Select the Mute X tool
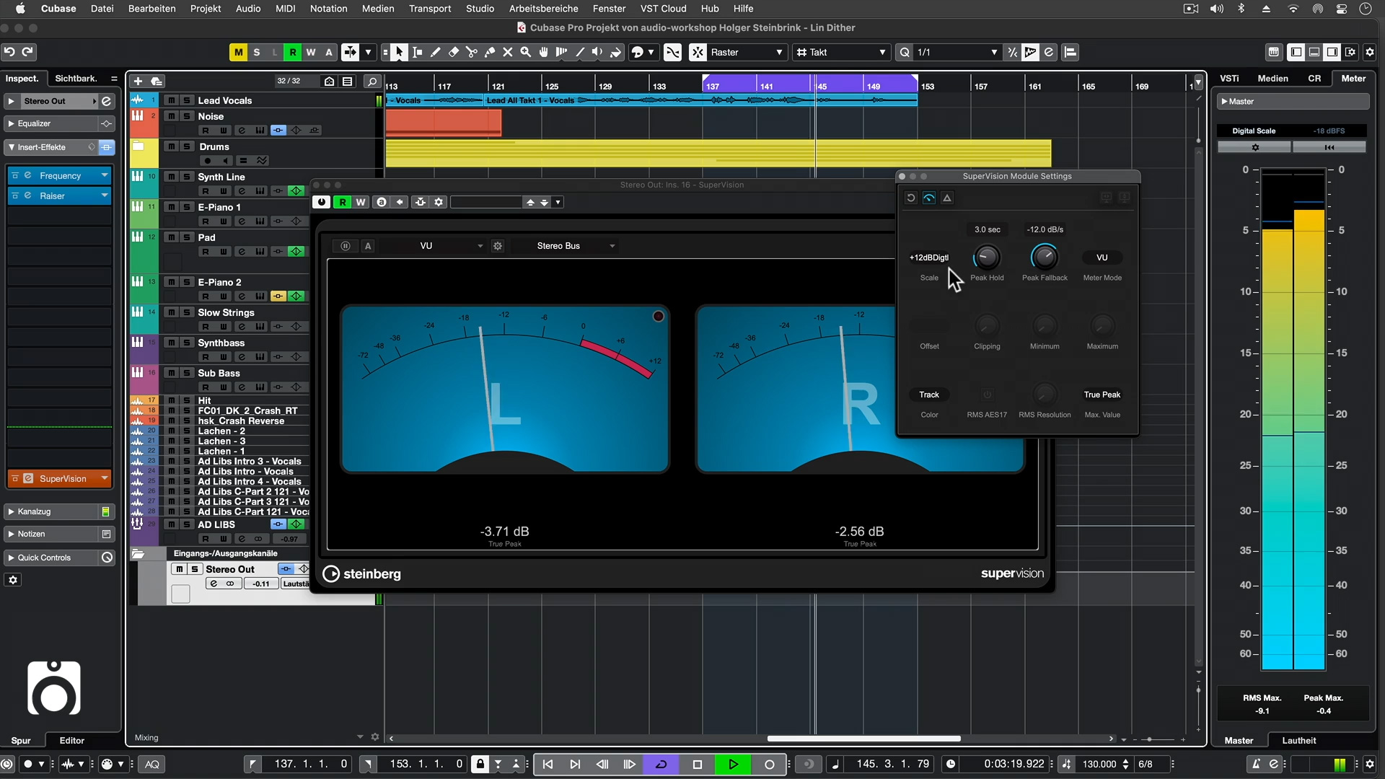This screenshot has height=779, width=1385. (508, 52)
